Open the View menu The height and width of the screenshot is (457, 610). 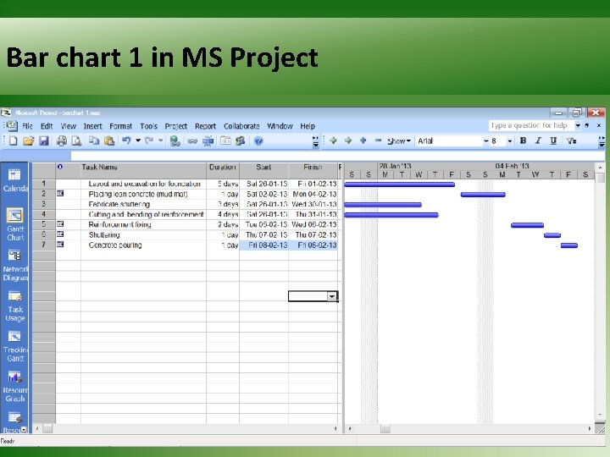(68, 126)
